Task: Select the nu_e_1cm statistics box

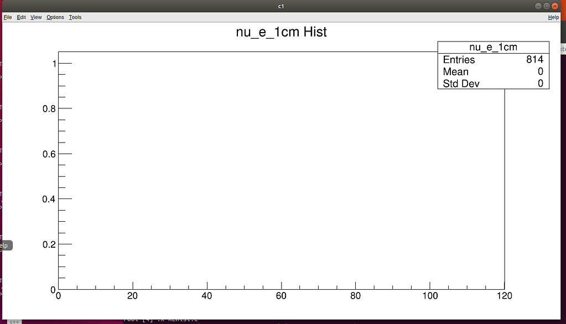Action: 492,65
